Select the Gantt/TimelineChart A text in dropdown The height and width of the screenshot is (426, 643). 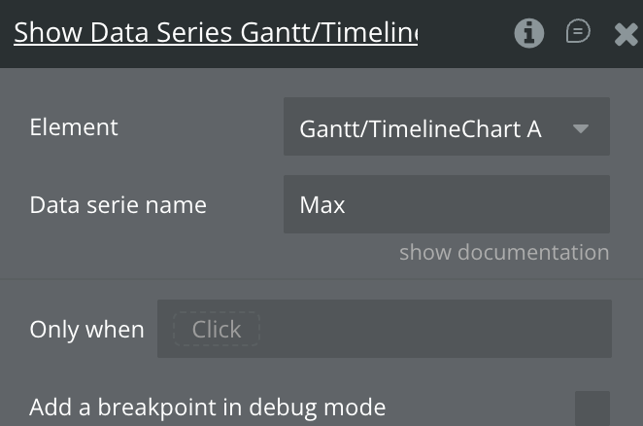coord(420,127)
